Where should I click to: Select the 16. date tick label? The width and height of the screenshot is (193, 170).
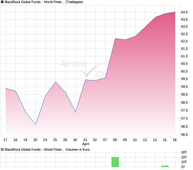tap(175, 140)
